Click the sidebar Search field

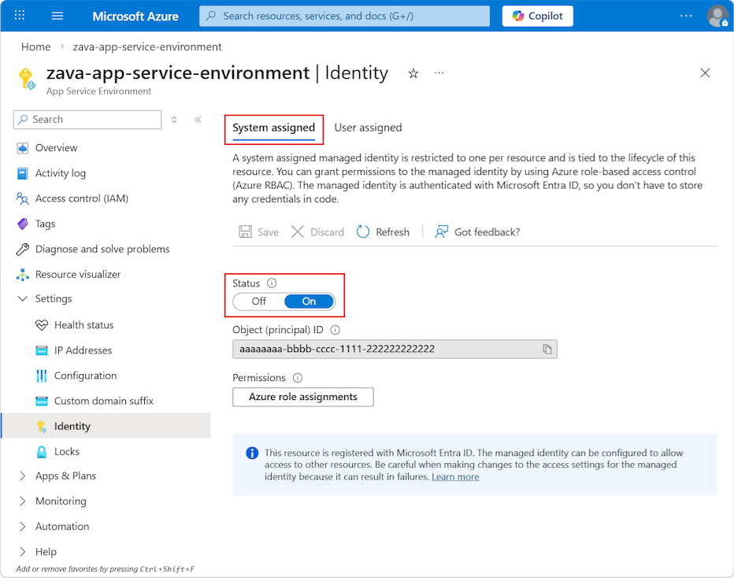point(87,119)
